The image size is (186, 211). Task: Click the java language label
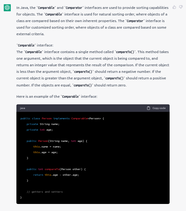point(22,108)
